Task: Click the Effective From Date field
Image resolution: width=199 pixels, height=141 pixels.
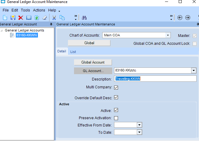Action: 126,125
